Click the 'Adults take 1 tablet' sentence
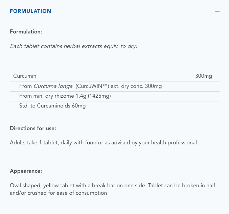Image resolution: width=229 pixels, height=214 pixels. (34, 143)
